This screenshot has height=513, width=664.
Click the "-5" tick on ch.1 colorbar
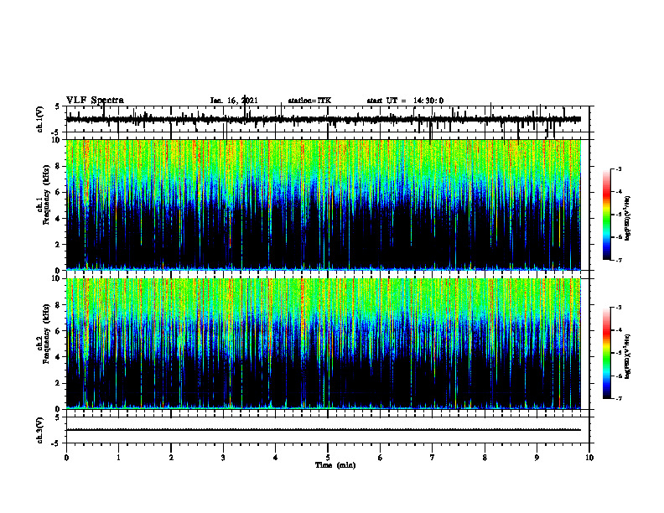[x=619, y=215]
